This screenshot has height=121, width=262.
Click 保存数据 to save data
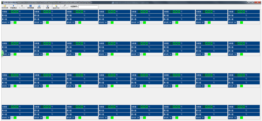(x=31, y=7)
